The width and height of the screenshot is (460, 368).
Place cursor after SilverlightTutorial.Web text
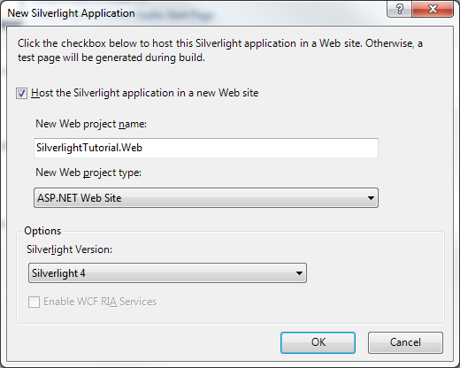click(143, 148)
